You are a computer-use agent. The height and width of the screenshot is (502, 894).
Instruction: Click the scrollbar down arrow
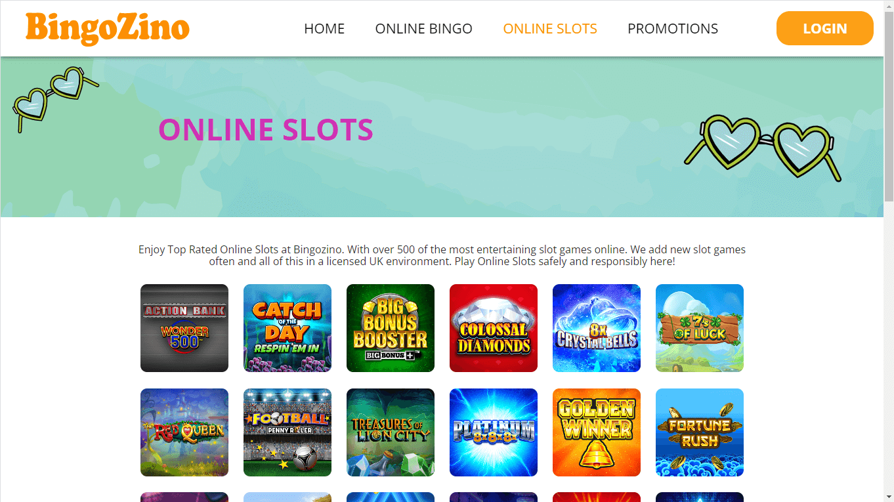pos(889,497)
